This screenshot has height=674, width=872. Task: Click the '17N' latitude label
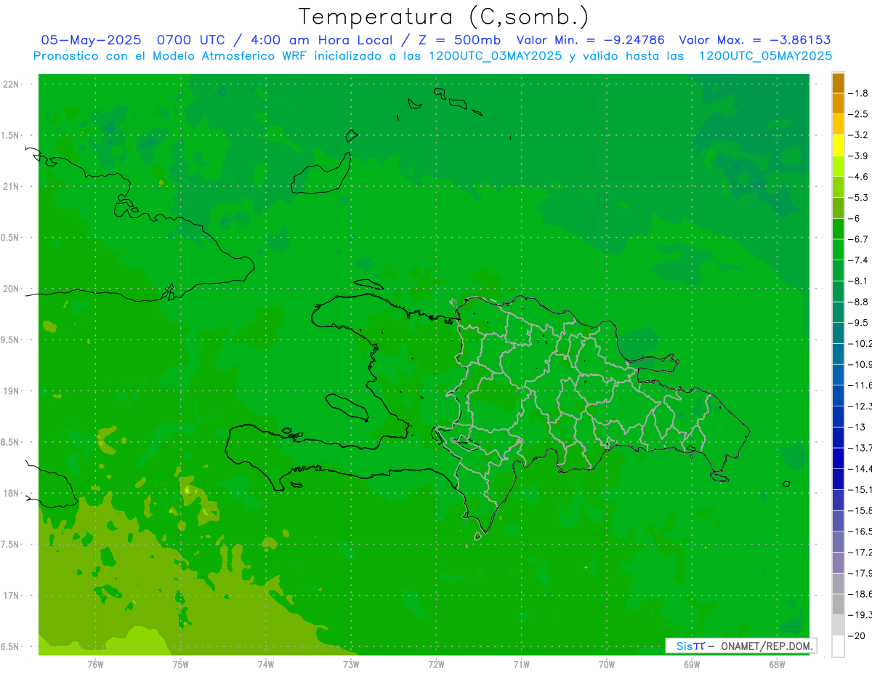click(x=11, y=596)
